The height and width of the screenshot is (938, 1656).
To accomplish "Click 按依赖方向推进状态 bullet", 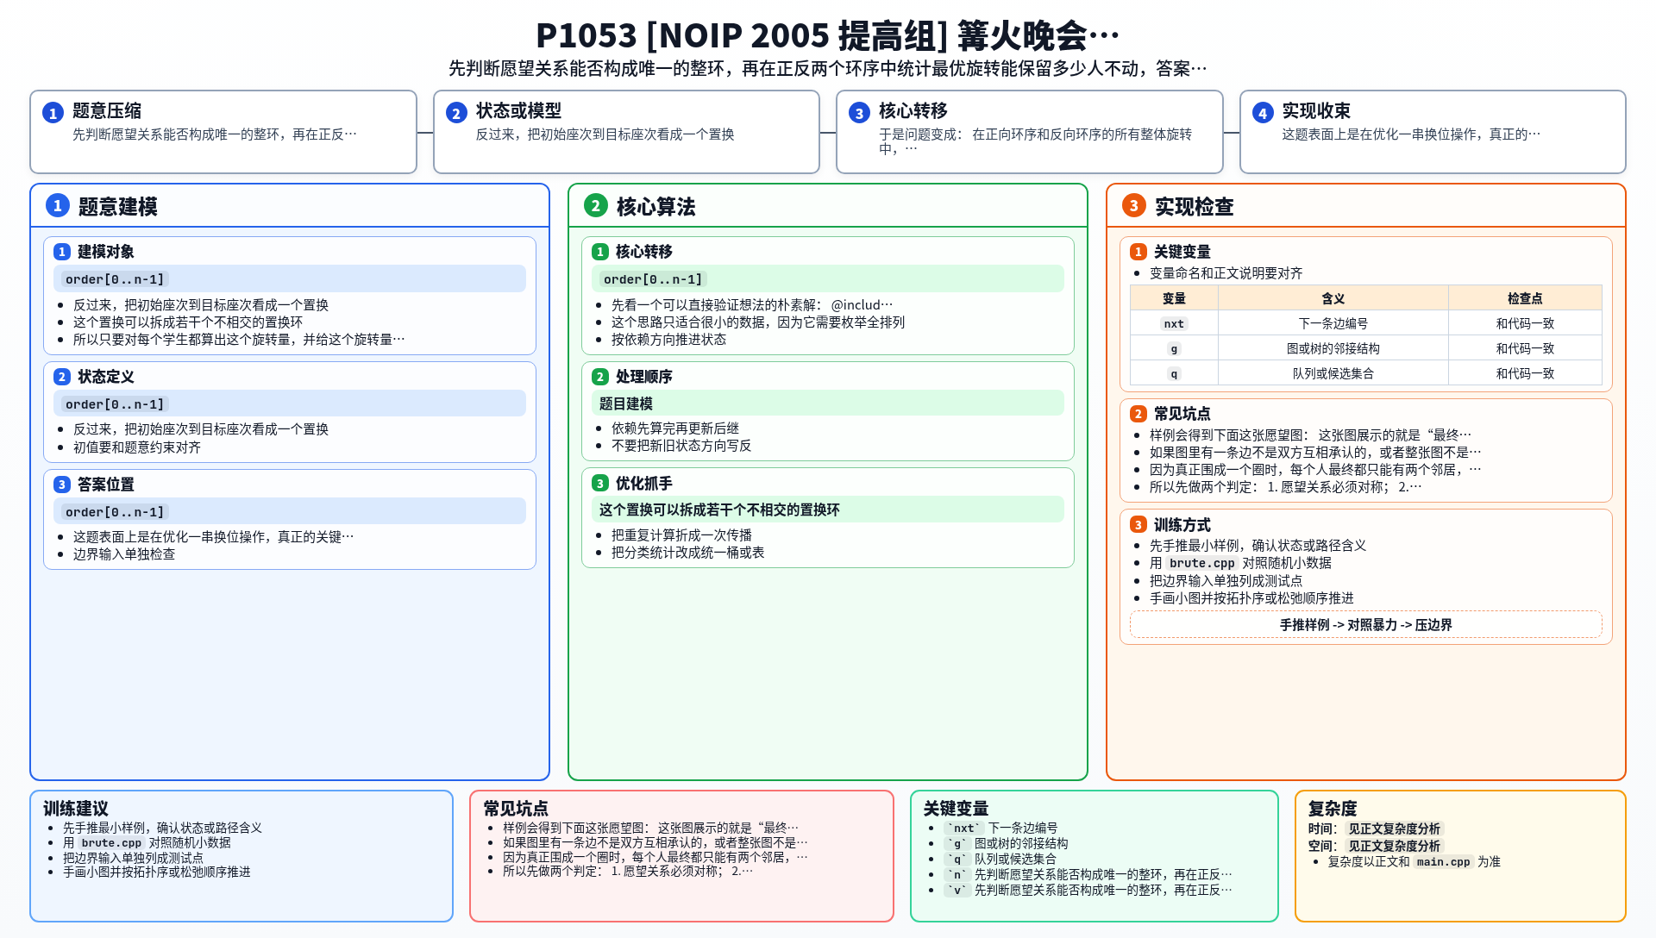I will [x=668, y=340].
